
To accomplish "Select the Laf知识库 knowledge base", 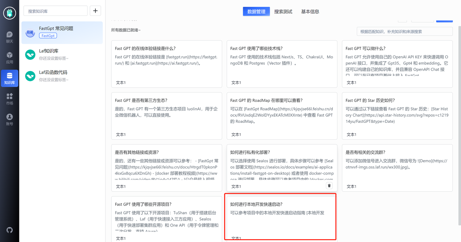I will pos(62,54).
